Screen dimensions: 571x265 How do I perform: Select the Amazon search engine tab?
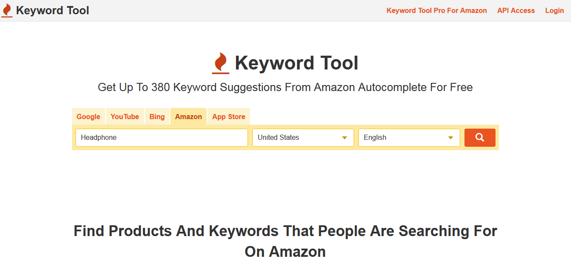coord(188,116)
